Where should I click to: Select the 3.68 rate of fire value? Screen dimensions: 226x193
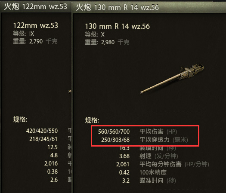pos(124,156)
